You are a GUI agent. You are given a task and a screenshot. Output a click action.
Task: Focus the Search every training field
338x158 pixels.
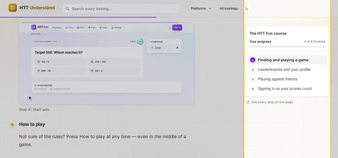(x=121, y=8)
